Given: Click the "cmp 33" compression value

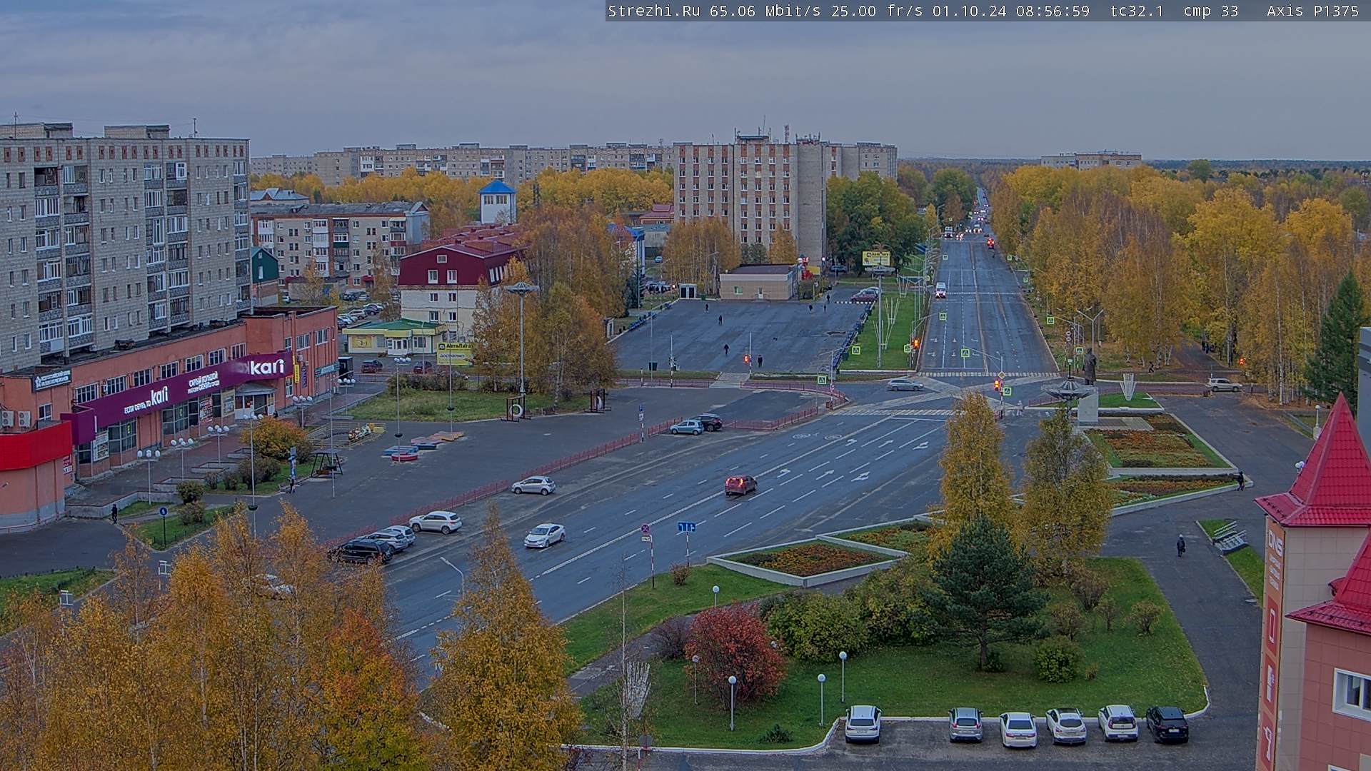Looking at the screenshot, I should 1211,11.
